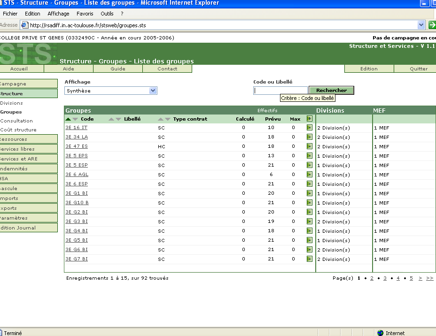Open the Affichage Synthèse dropdown

pyautogui.click(x=153, y=91)
